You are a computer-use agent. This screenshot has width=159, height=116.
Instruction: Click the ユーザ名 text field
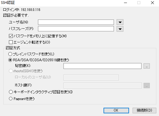[76, 22]
